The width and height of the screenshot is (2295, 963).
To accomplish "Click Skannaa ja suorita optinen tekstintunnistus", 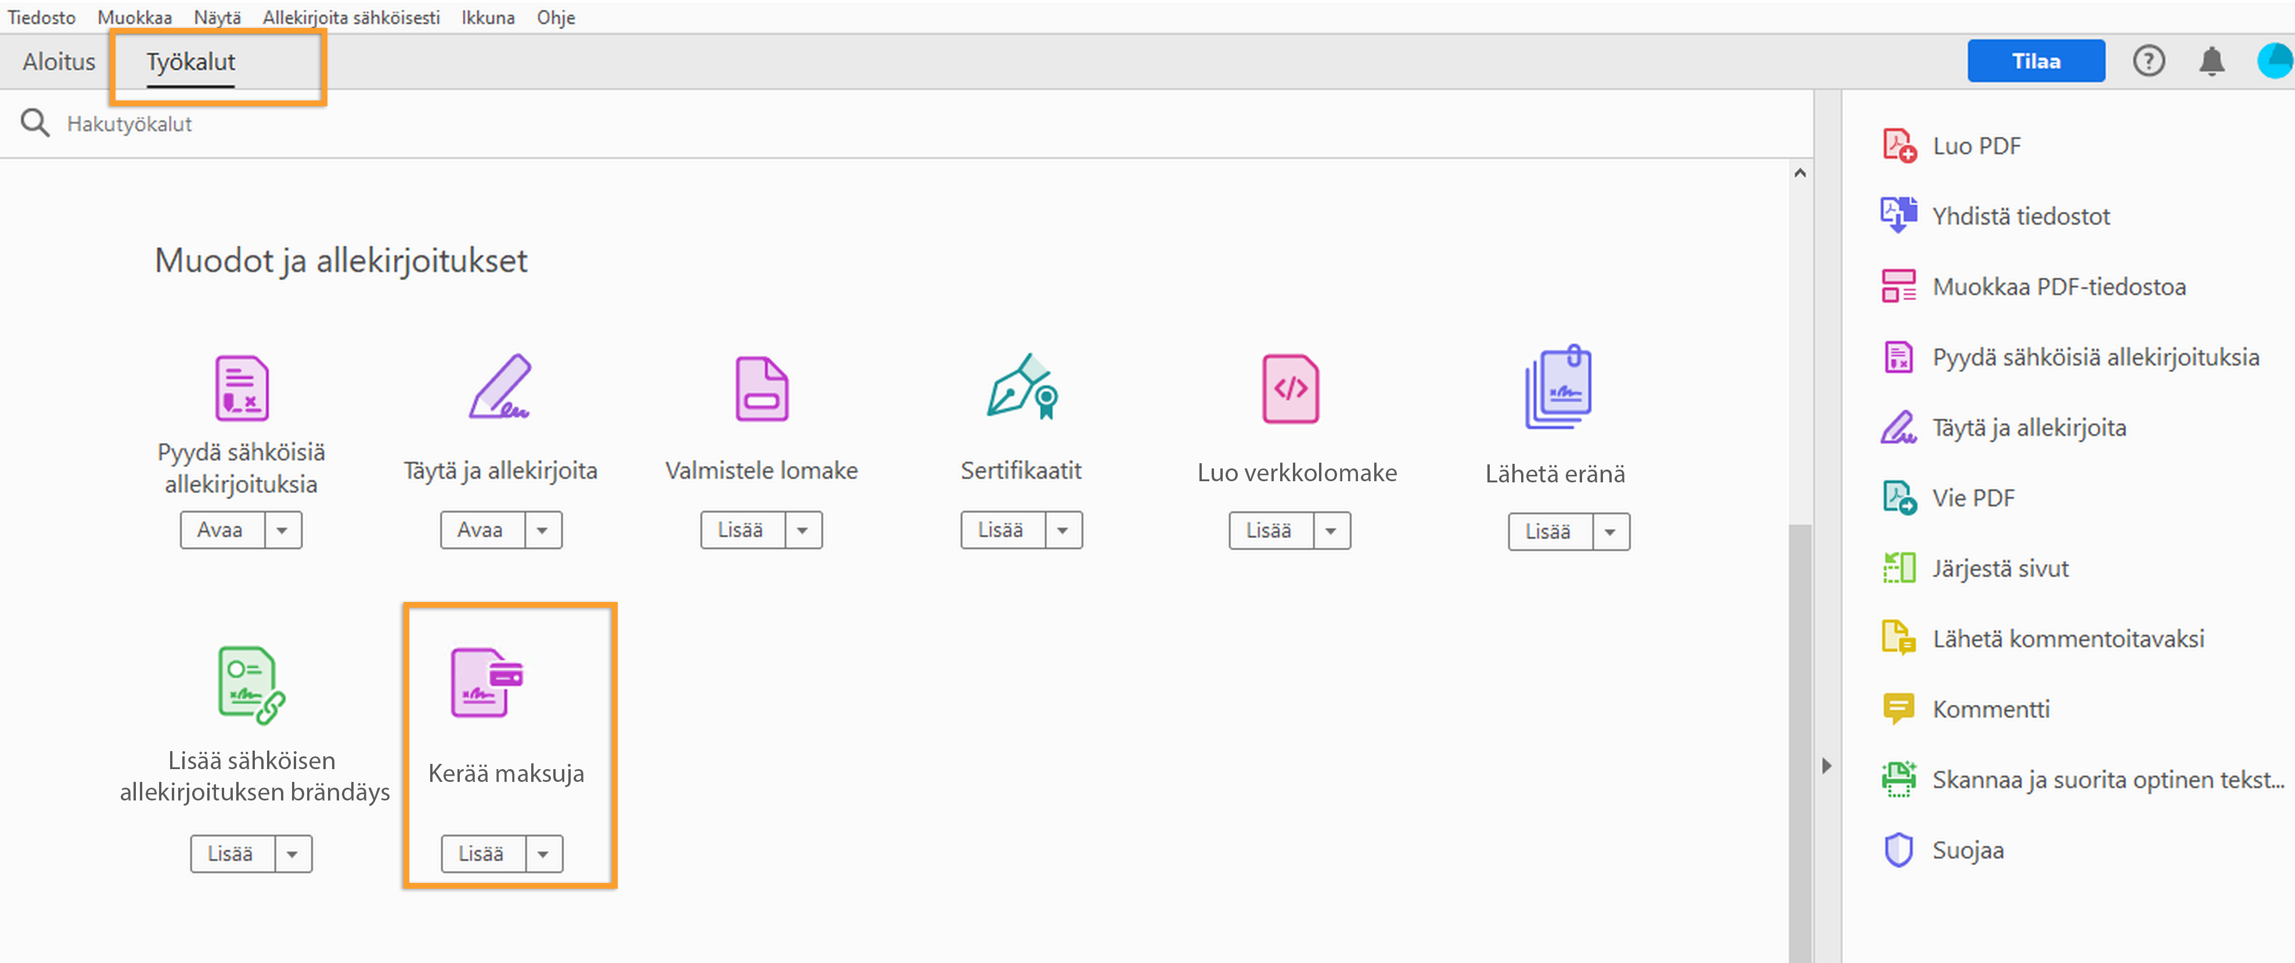I will pos(2107,780).
